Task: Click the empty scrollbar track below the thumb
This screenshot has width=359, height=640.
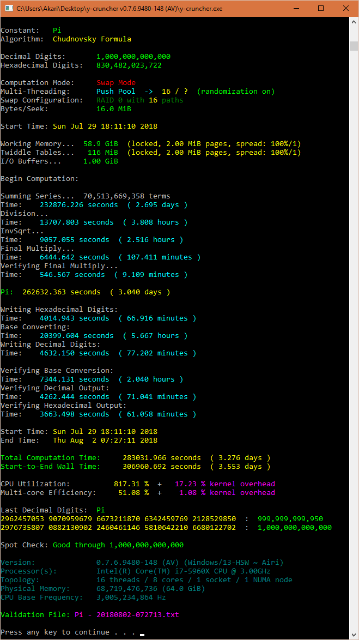Action: click(x=354, y=327)
